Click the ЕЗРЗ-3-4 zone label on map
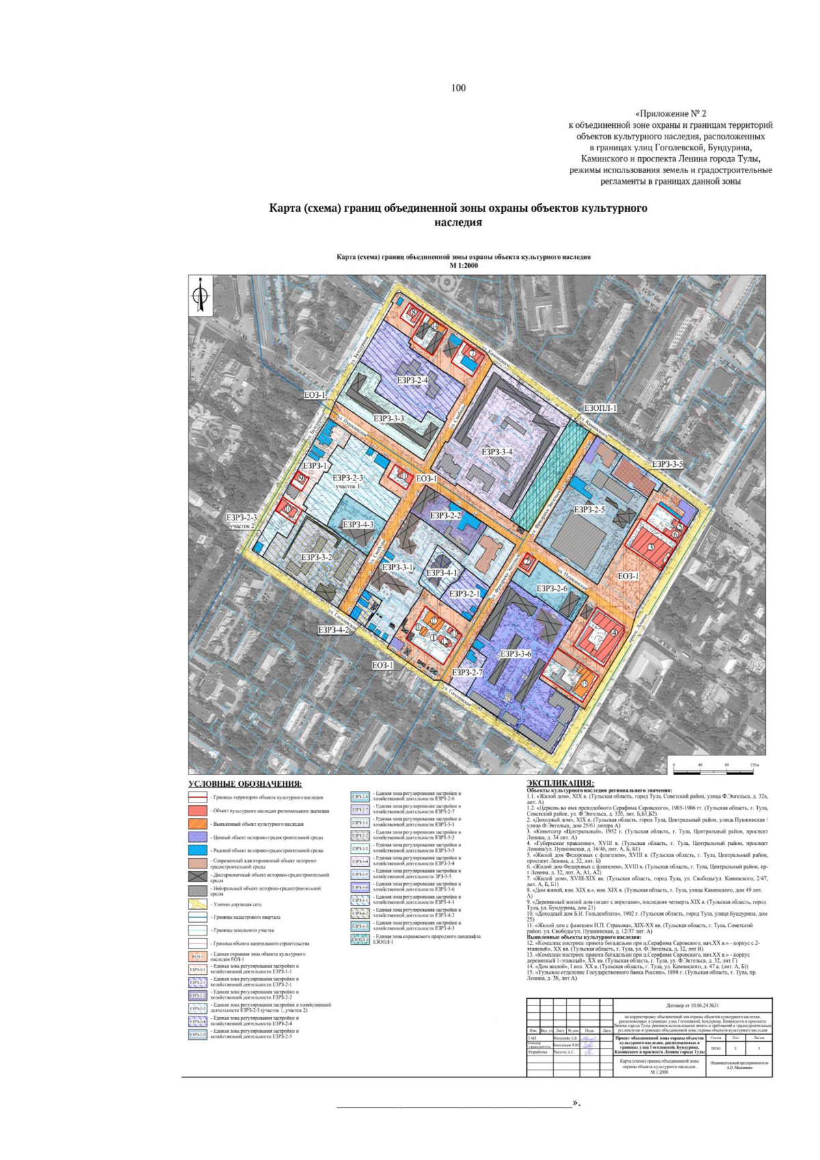This screenshot has height=1160, width=820. pos(497,452)
